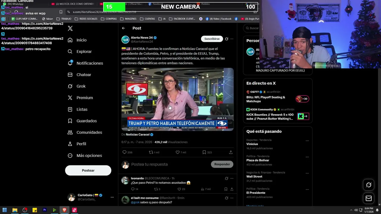This screenshot has width=381, height=214.
Task: Open CLIPS MDP COMM bookmark
Action: 24,19
